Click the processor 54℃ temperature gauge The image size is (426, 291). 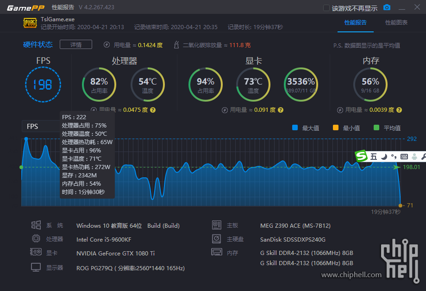[148, 85]
